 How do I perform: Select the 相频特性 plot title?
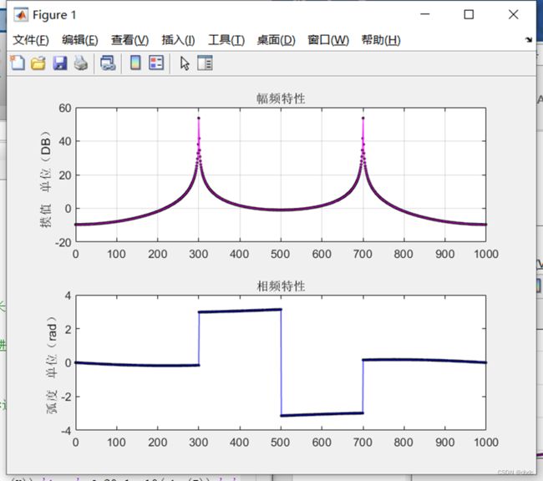coord(281,286)
